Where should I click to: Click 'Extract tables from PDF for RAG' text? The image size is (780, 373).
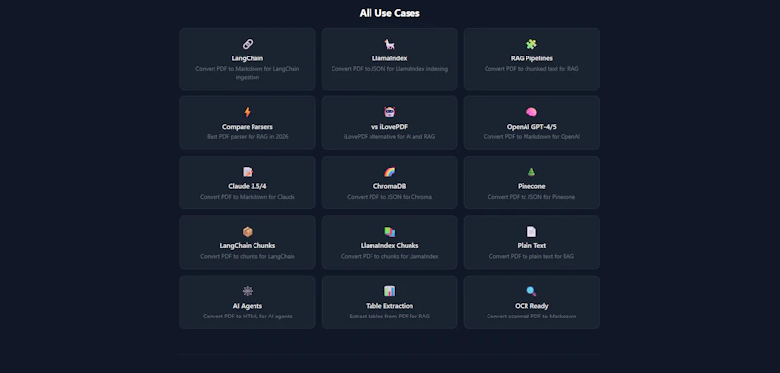(389, 317)
